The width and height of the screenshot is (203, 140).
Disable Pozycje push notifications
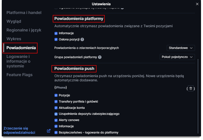point(56,95)
